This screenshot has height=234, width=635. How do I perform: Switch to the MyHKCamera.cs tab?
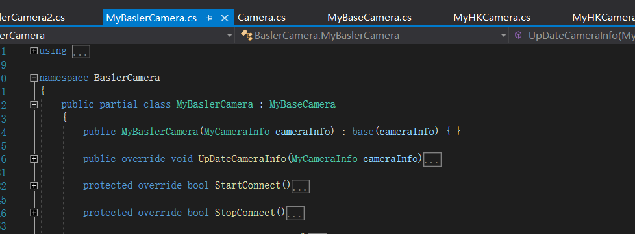pyautogui.click(x=492, y=18)
